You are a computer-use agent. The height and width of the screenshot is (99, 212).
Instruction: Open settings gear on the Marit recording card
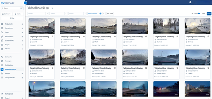tap(115, 36)
